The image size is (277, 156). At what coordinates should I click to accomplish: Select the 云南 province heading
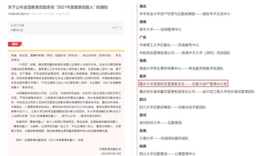143,131
